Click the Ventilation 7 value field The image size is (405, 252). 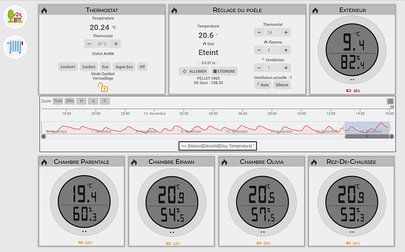pos(273,68)
